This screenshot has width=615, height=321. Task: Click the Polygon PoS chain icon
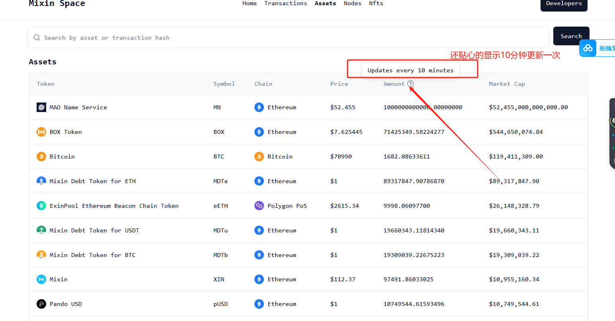click(259, 206)
